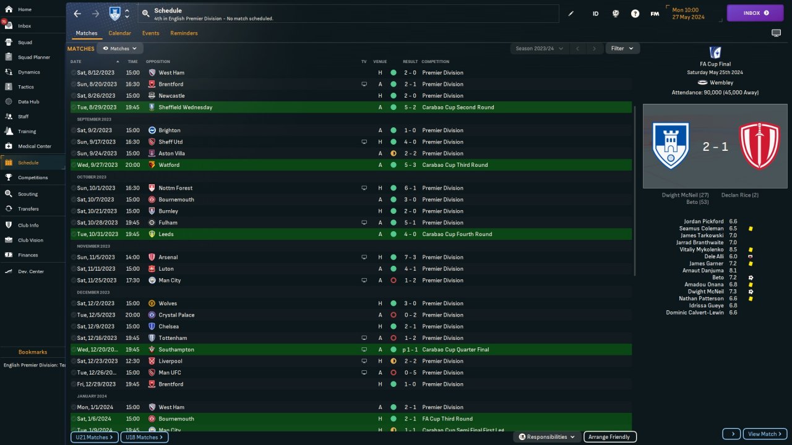Navigate back with the left arrow
Screen dimensions: 792x445
(x=77, y=14)
